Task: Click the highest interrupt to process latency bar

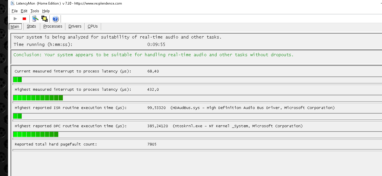Action: click(x=38, y=98)
